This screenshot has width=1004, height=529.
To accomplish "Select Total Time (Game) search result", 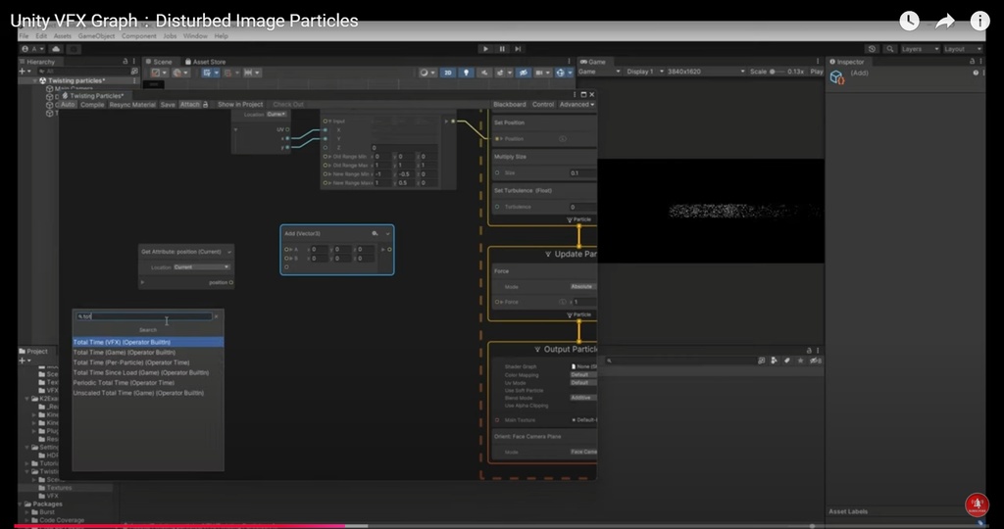I will coord(148,353).
